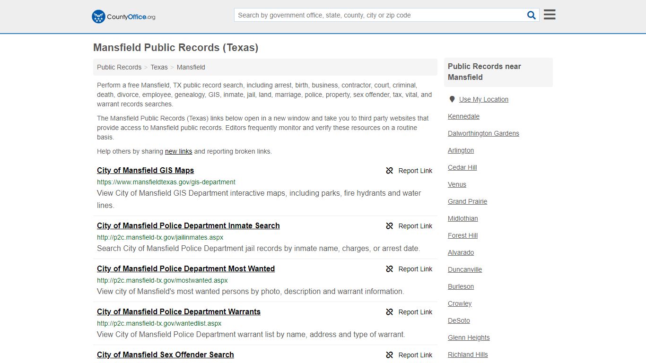This screenshot has height=363, width=646.
Task: Open Police Department Warrants link
Action: 179,311
